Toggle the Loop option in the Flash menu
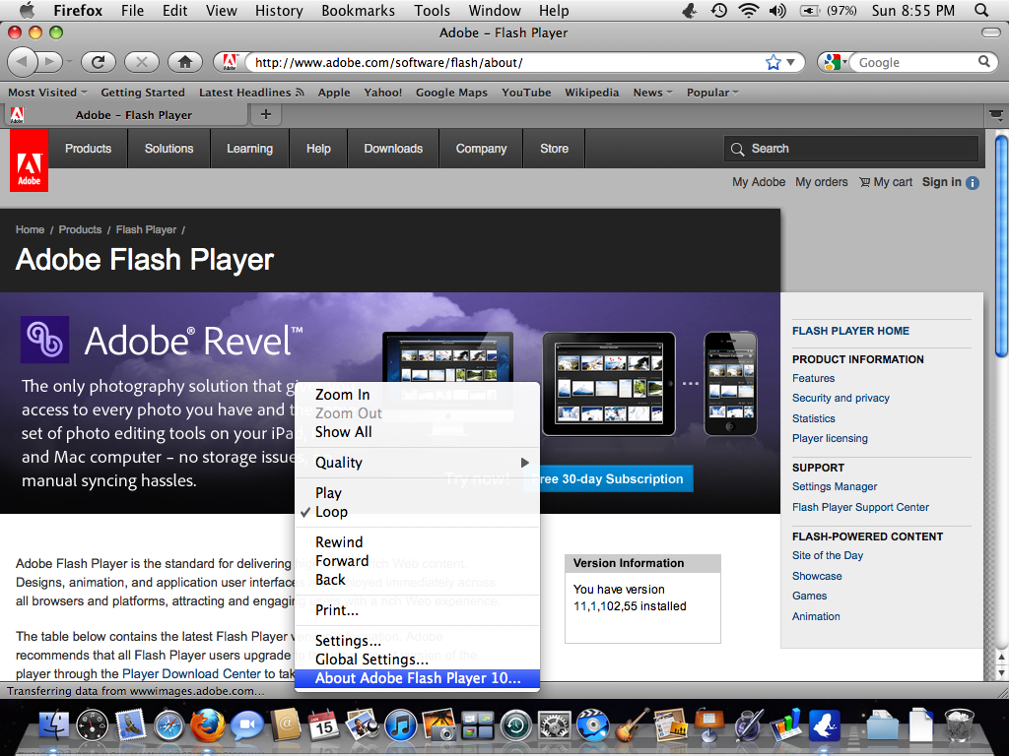The height and width of the screenshot is (756, 1009). 417,512
